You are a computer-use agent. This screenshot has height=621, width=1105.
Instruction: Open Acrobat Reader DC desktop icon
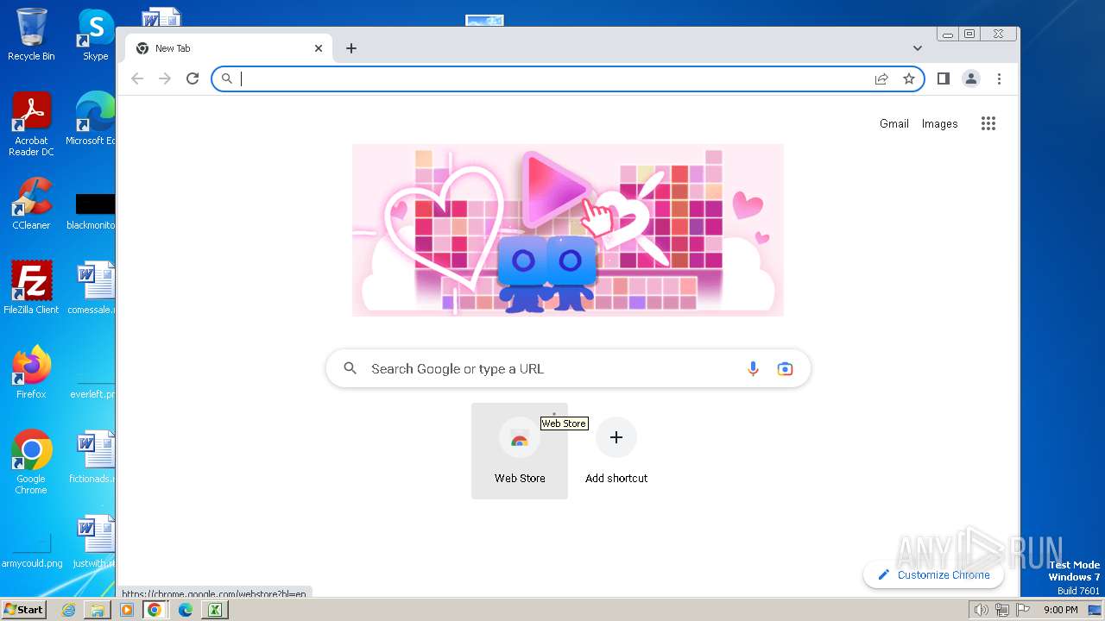click(x=31, y=124)
